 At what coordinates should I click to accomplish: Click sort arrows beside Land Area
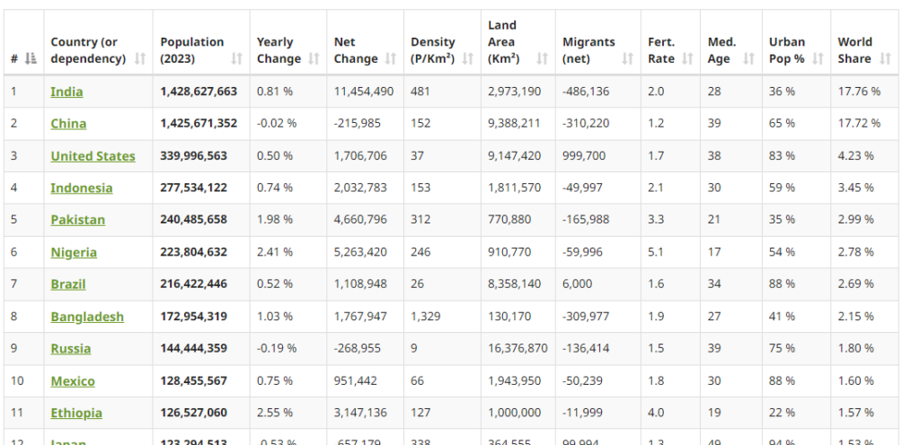(542, 58)
